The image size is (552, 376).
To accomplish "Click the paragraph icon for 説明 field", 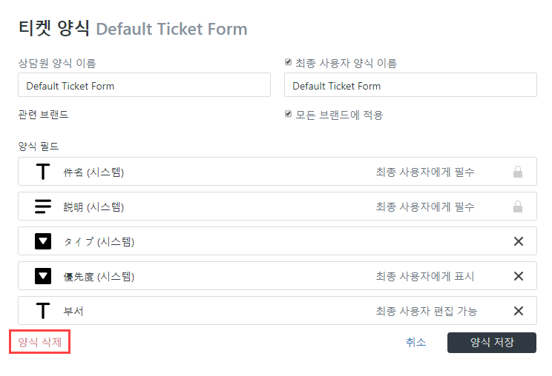I will [43, 207].
